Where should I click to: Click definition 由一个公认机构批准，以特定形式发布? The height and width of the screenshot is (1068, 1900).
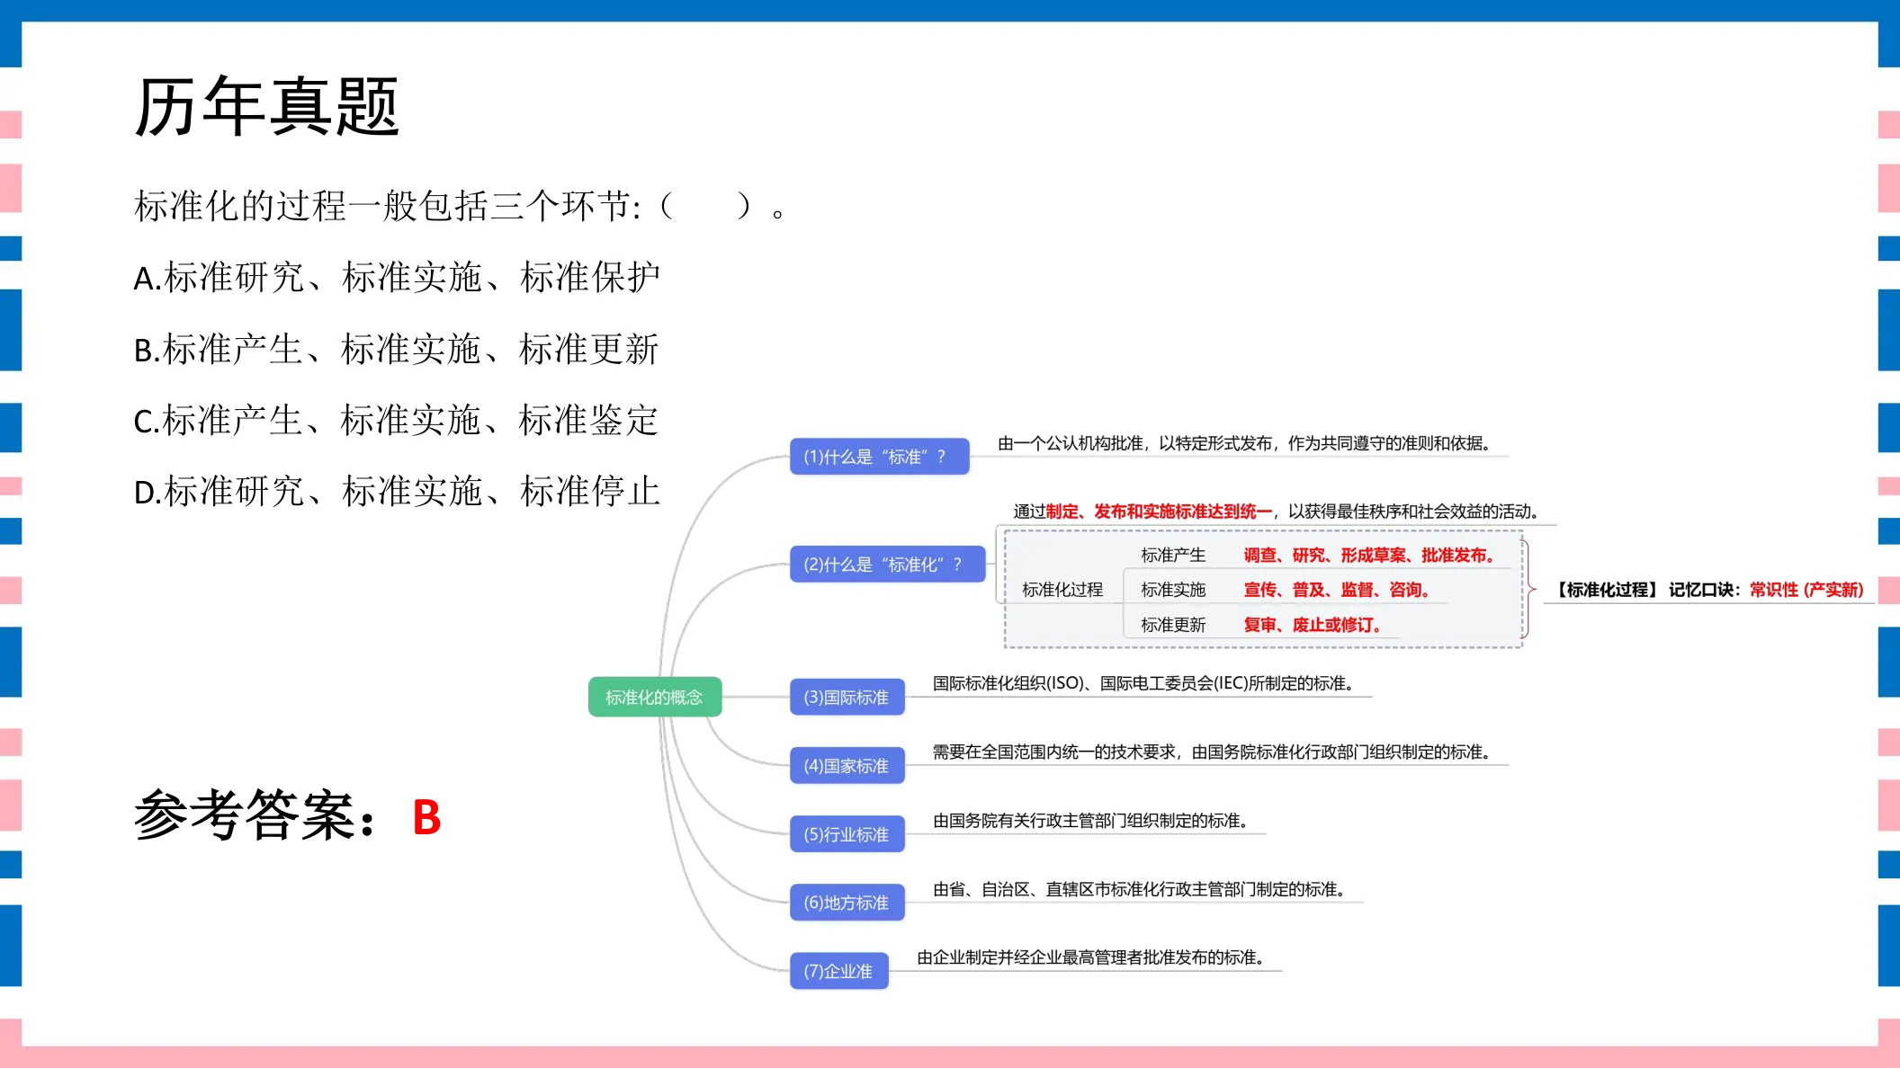pyautogui.click(x=1134, y=443)
